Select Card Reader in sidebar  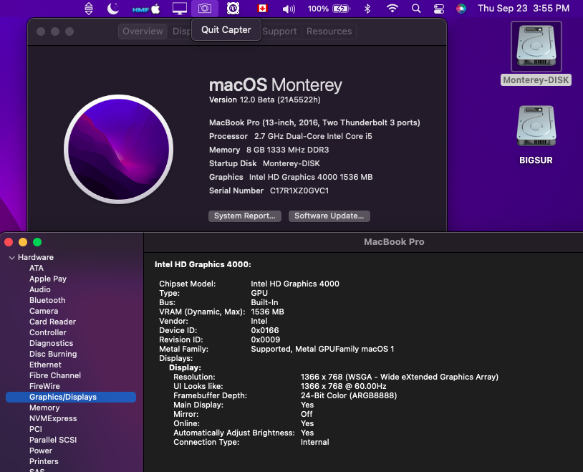click(x=52, y=322)
